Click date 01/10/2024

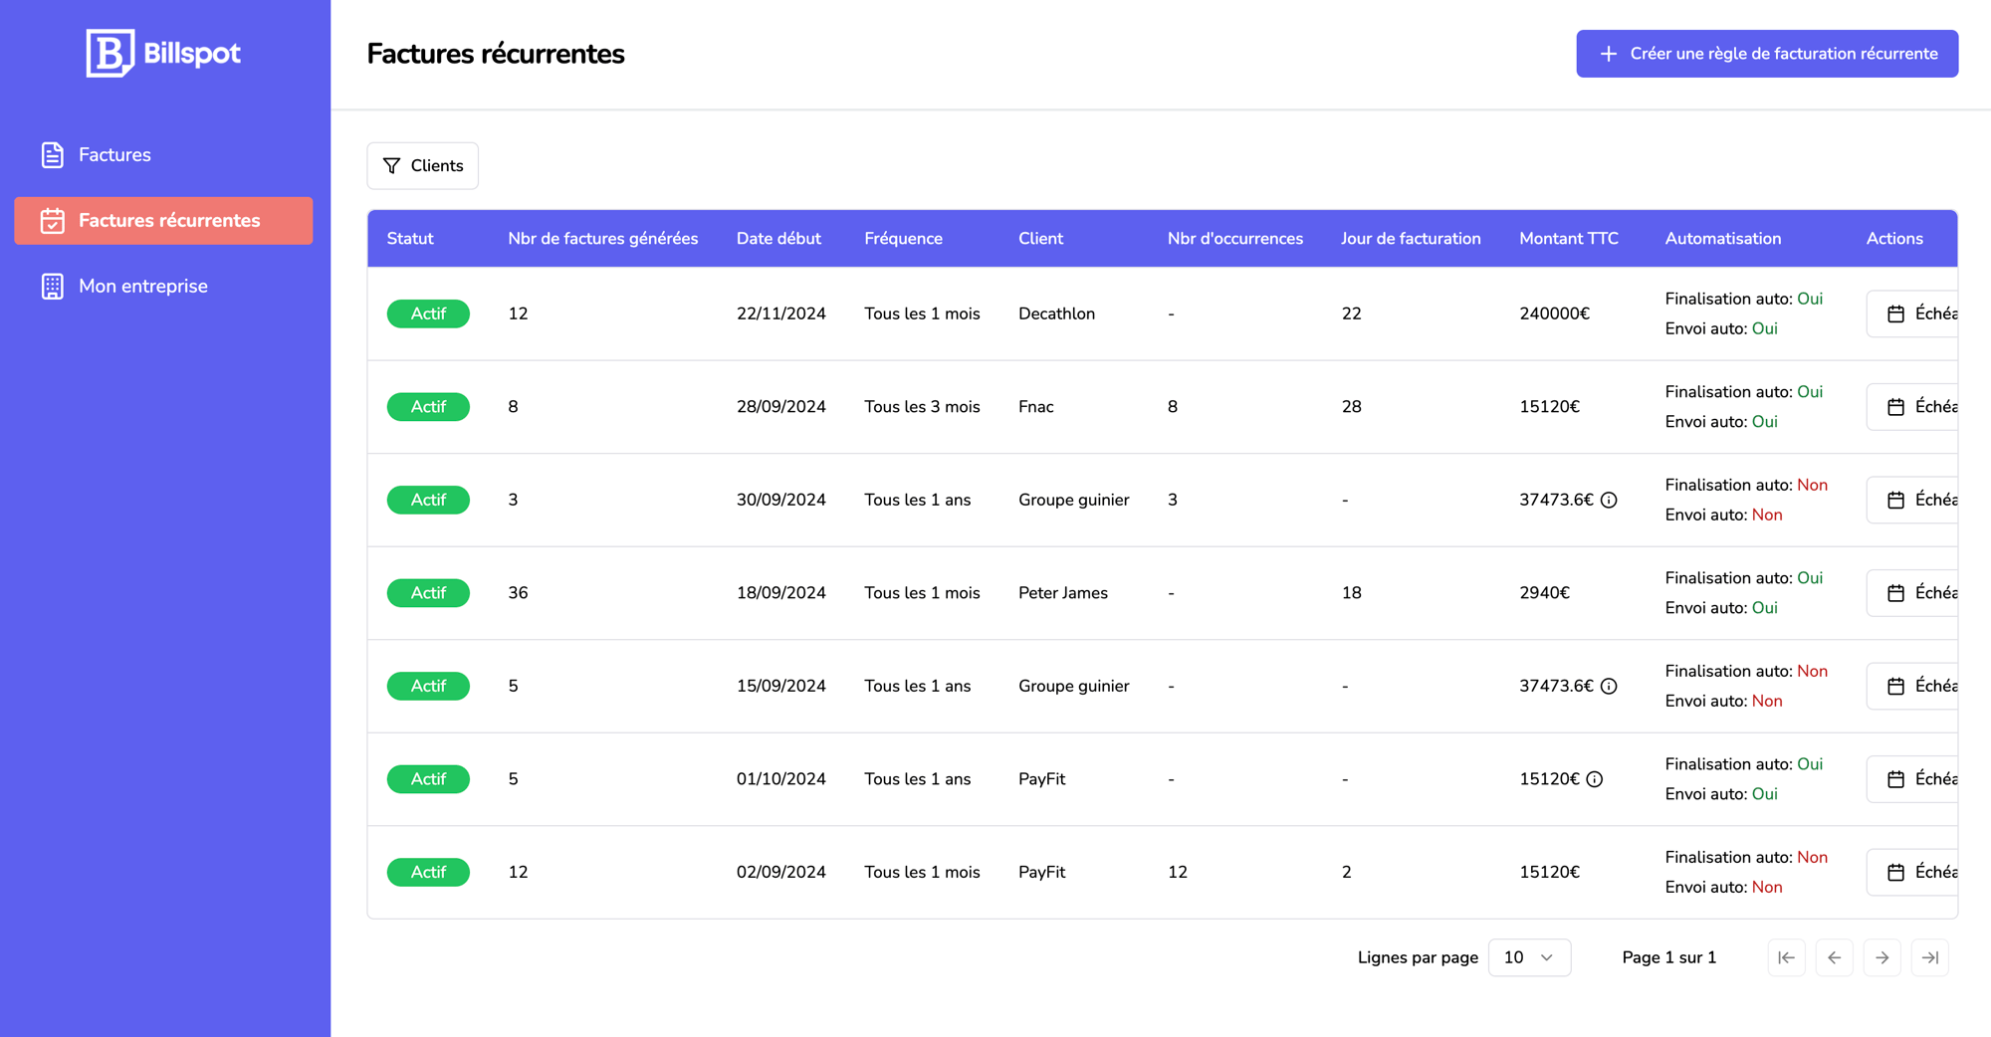coord(780,779)
